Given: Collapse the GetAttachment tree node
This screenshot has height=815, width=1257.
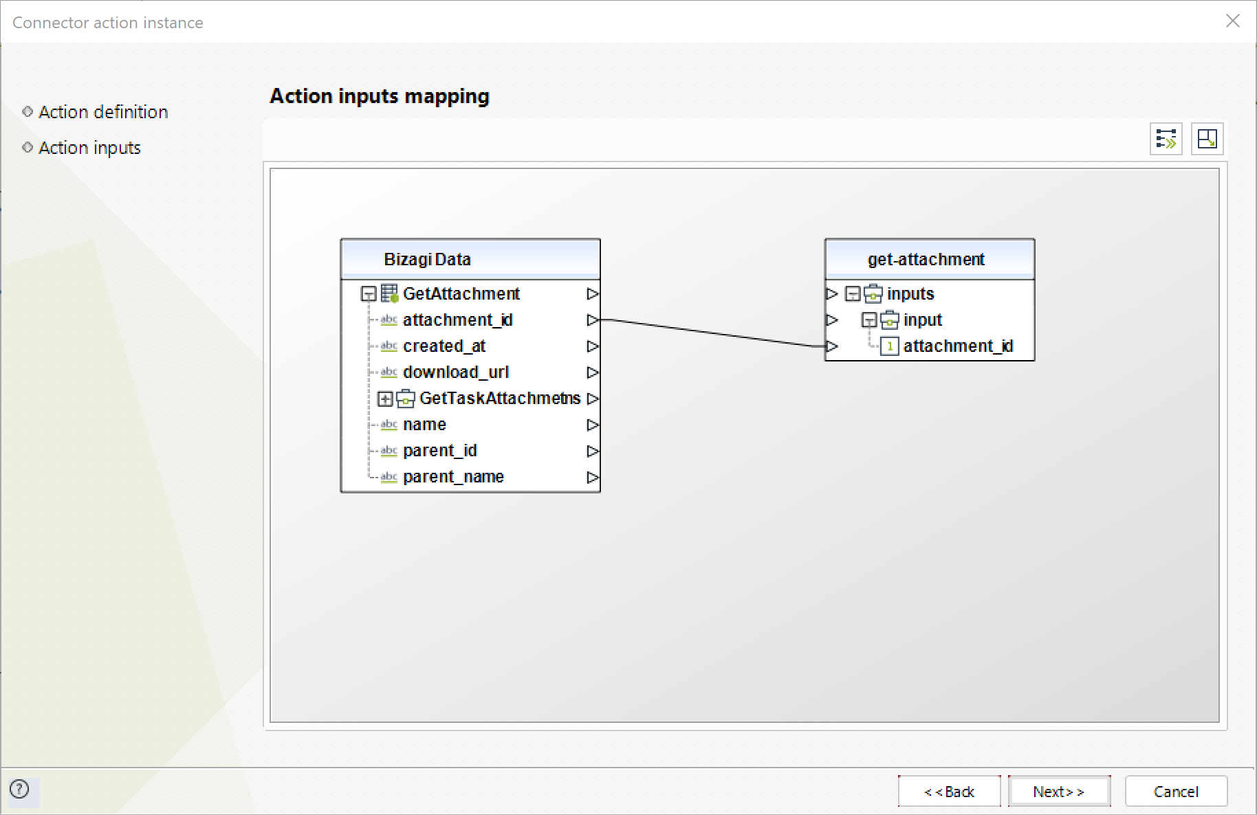Looking at the screenshot, I should 369,295.
